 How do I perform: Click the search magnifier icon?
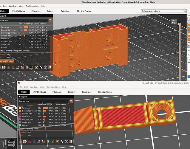coord(185,11)
